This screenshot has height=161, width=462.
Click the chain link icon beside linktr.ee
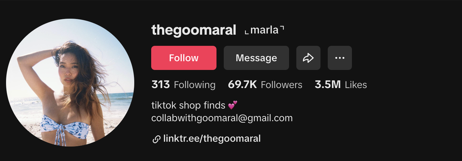(156, 139)
